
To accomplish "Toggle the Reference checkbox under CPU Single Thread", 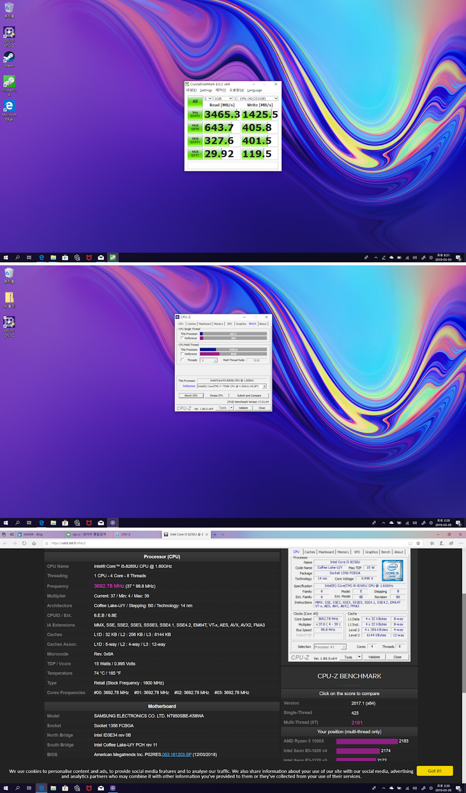I will point(182,338).
